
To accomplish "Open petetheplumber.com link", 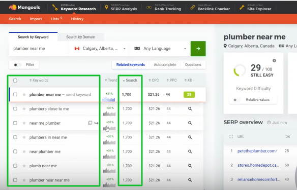I will 257,151.
